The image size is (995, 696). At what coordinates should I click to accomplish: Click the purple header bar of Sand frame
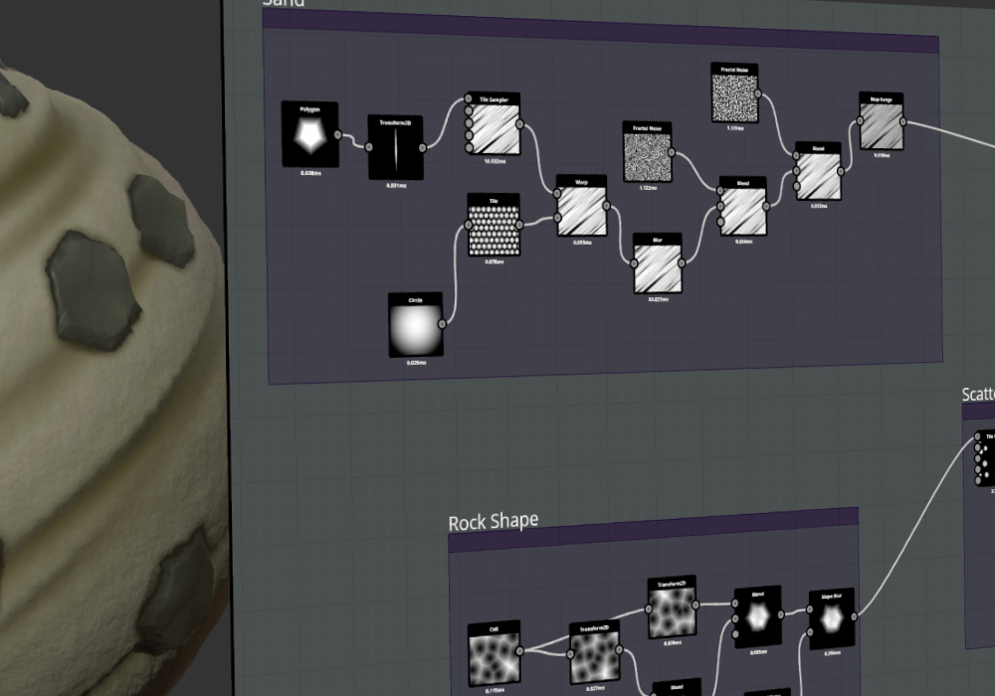600,31
